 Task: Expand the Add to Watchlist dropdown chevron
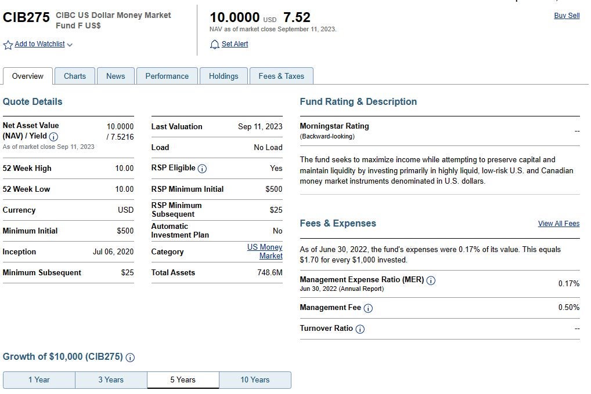pos(69,44)
